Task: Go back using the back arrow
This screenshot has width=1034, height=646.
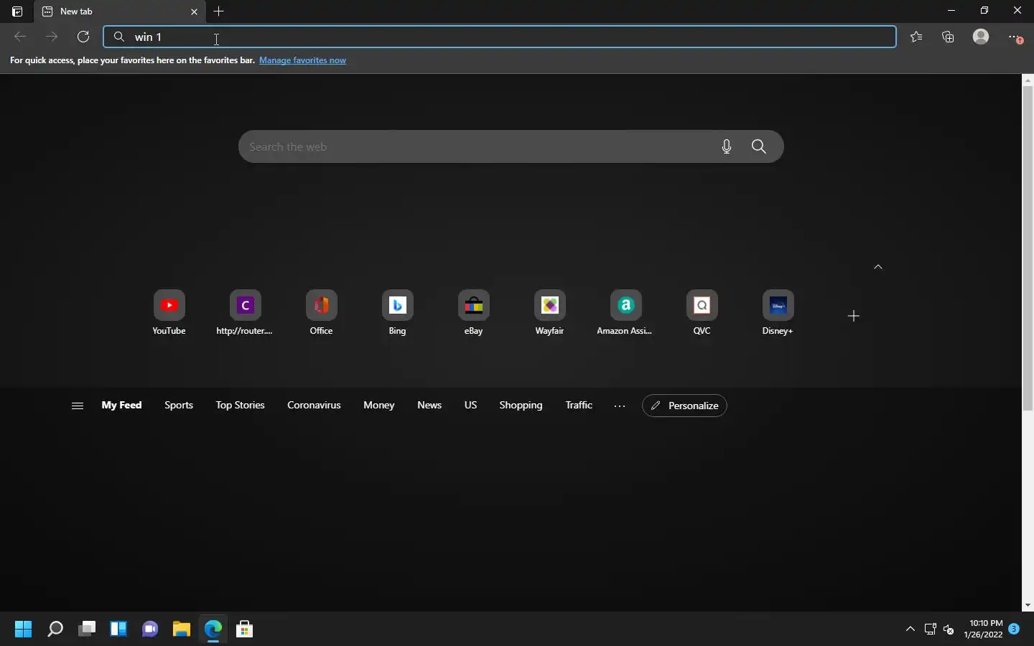Action: [20, 37]
